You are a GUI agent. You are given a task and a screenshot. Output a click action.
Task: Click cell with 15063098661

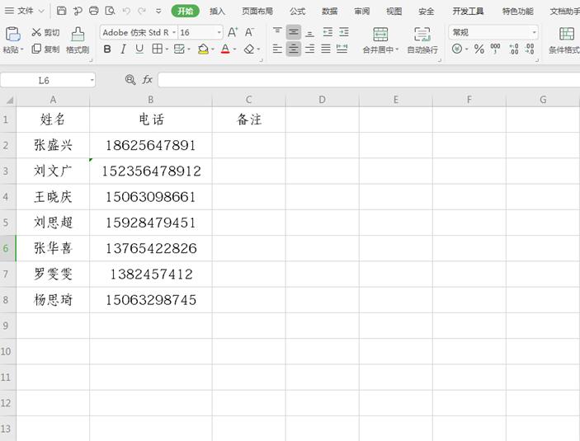click(150, 197)
